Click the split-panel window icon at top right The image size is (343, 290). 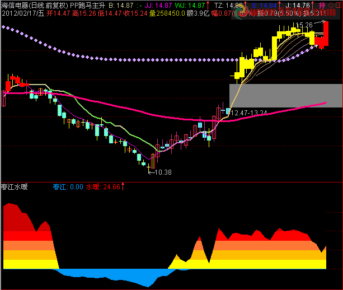tap(339, 5)
